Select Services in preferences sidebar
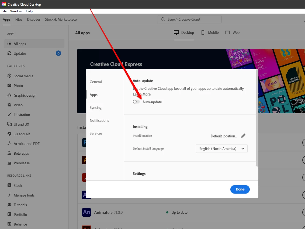 pos(96,133)
